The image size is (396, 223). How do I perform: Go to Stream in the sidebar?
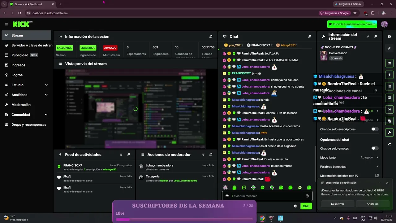click(x=26, y=35)
